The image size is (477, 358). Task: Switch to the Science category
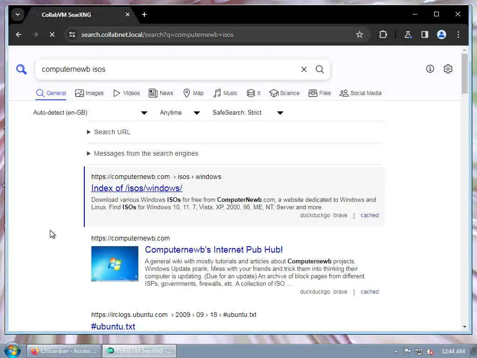pos(285,93)
